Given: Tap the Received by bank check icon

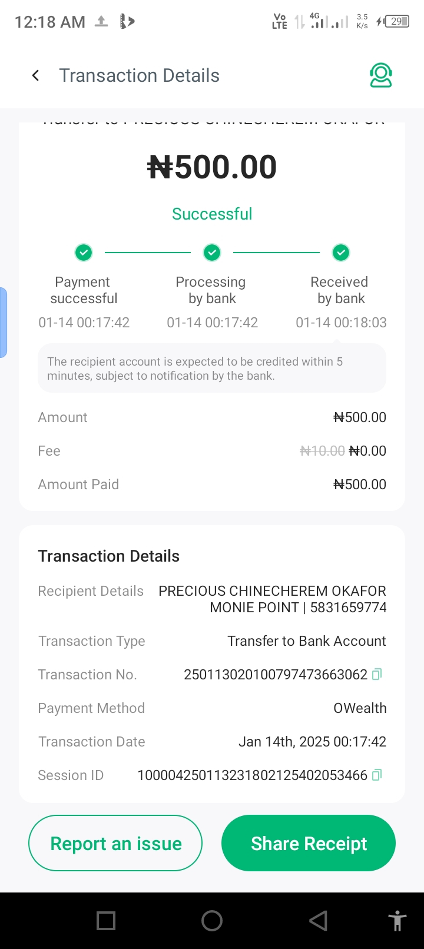Looking at the screenshot, I should 341,253.
